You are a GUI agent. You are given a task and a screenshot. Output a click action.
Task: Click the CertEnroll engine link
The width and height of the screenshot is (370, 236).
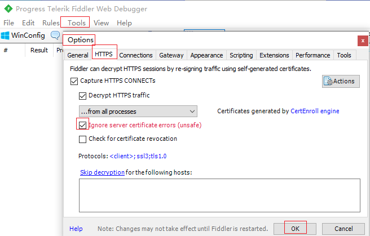pyautogui.click(x=315, y=111)
